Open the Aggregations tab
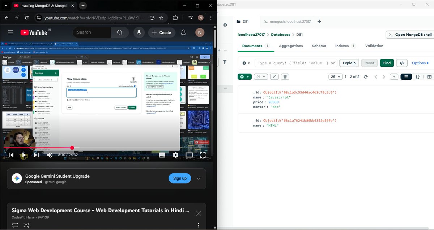 tap(291, 46)
